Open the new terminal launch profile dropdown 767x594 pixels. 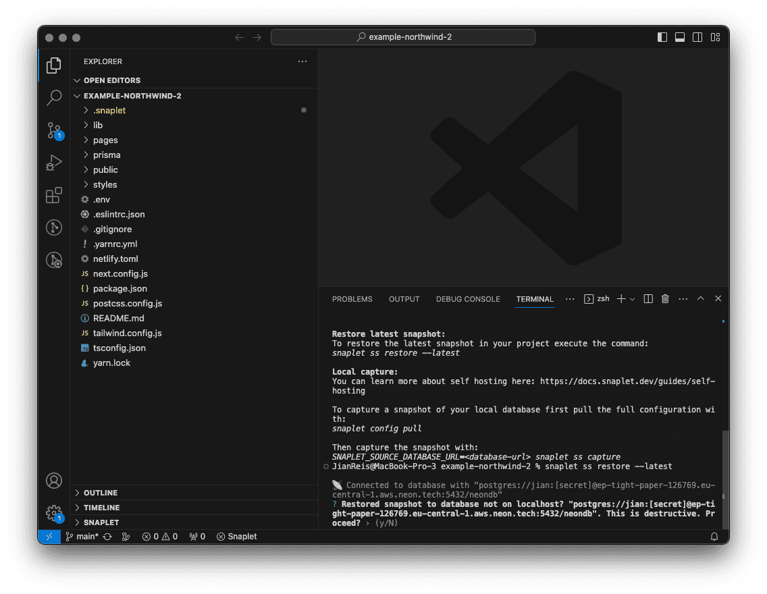(x=633, y=299)
